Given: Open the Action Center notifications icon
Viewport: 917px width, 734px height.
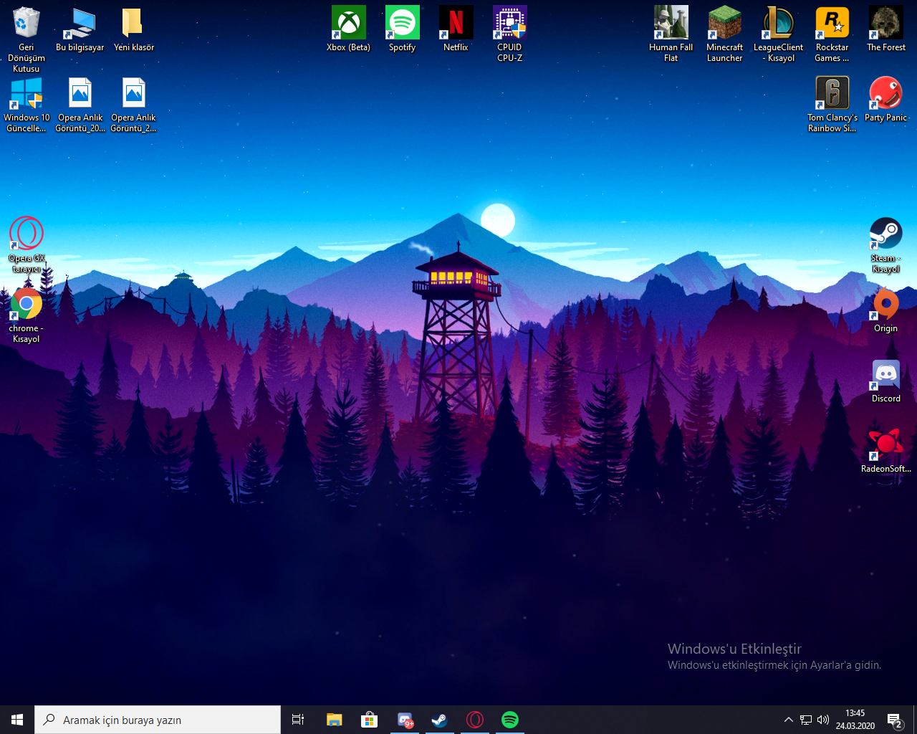Looking at the screenshot, I should pyautogui.click(x=895, y=720).
